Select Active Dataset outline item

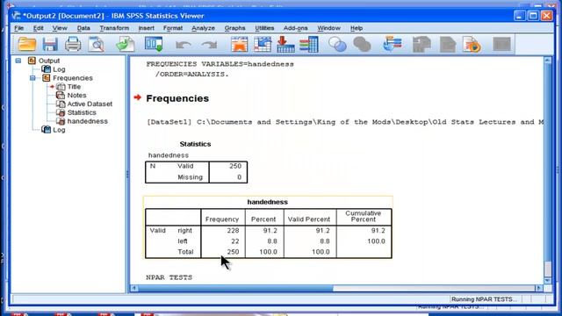point(90,104)
